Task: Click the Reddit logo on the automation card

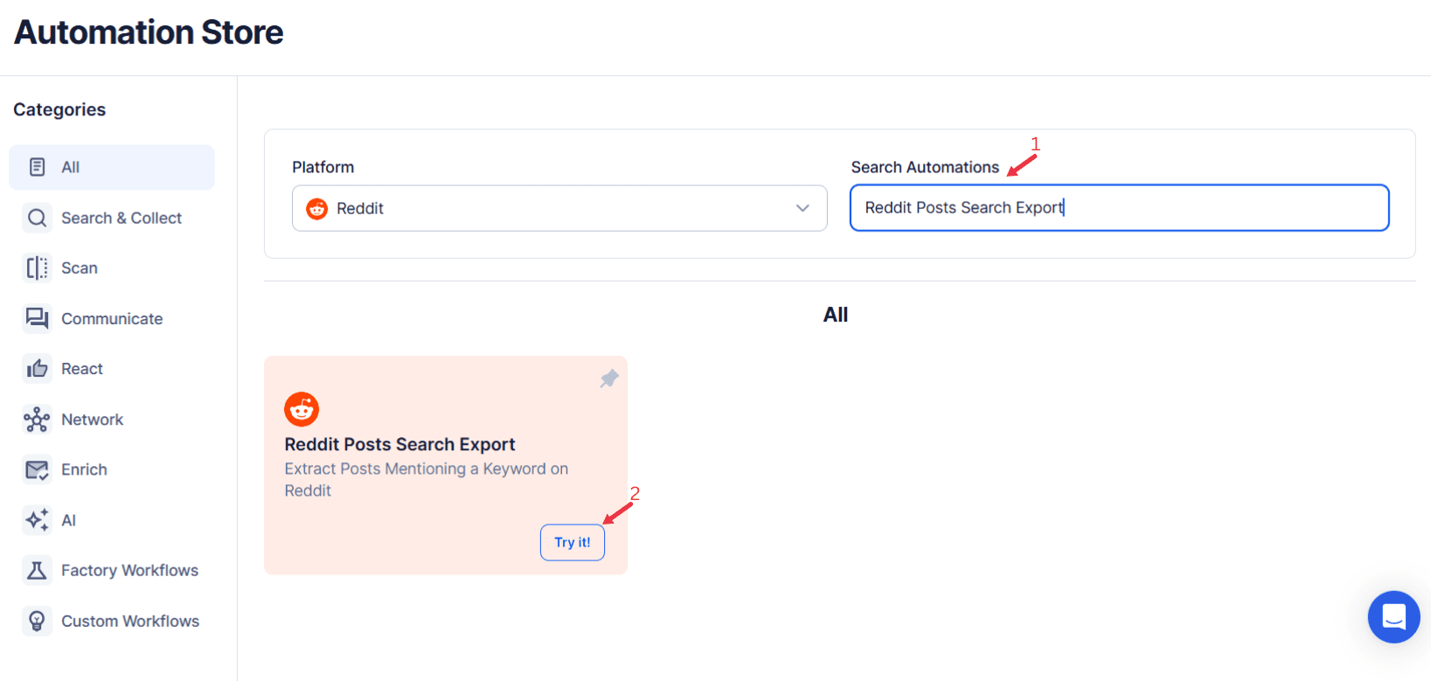Action: [302, 408]
